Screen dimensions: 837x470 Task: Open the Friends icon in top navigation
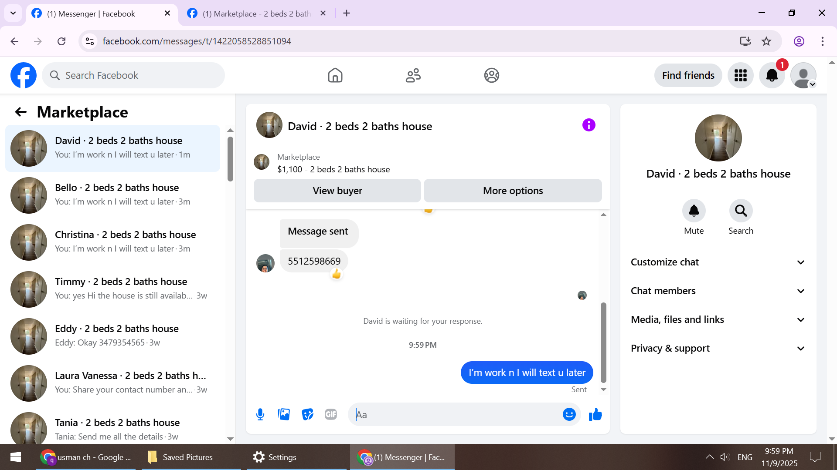coord(413,75)
